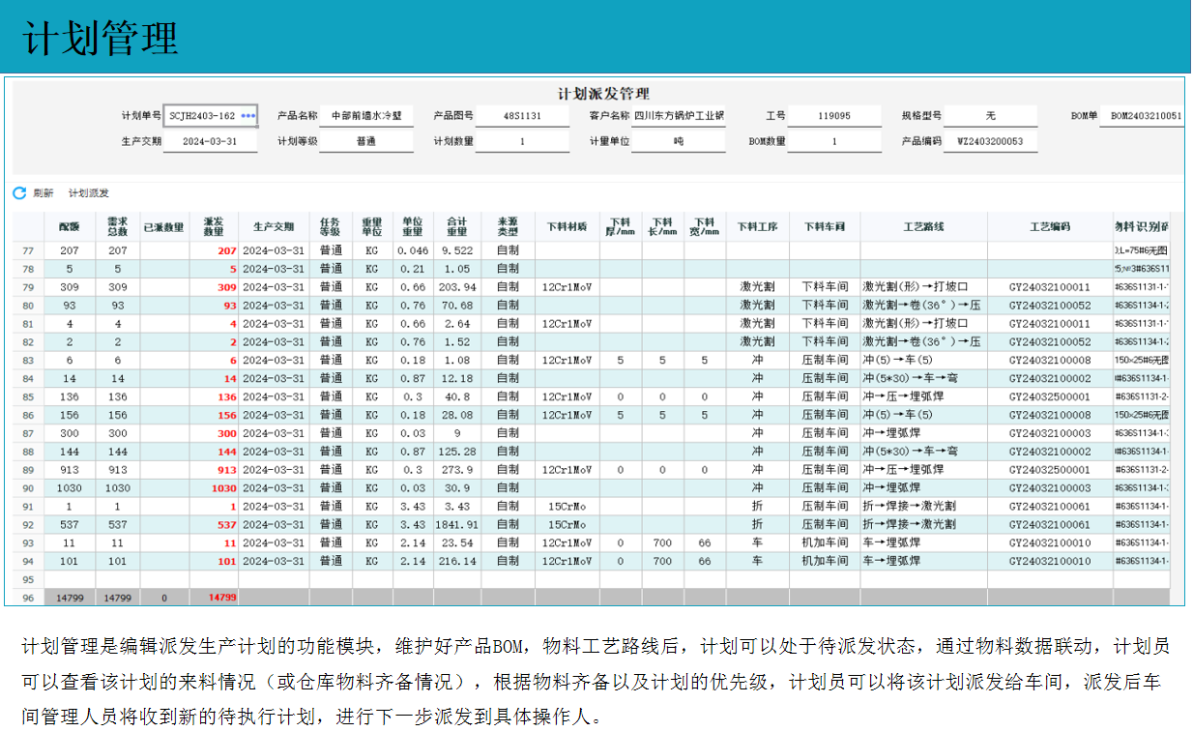Click total weight cell 216.14
The width and height of the screenshot is (1193, 732).
[457, 561]
